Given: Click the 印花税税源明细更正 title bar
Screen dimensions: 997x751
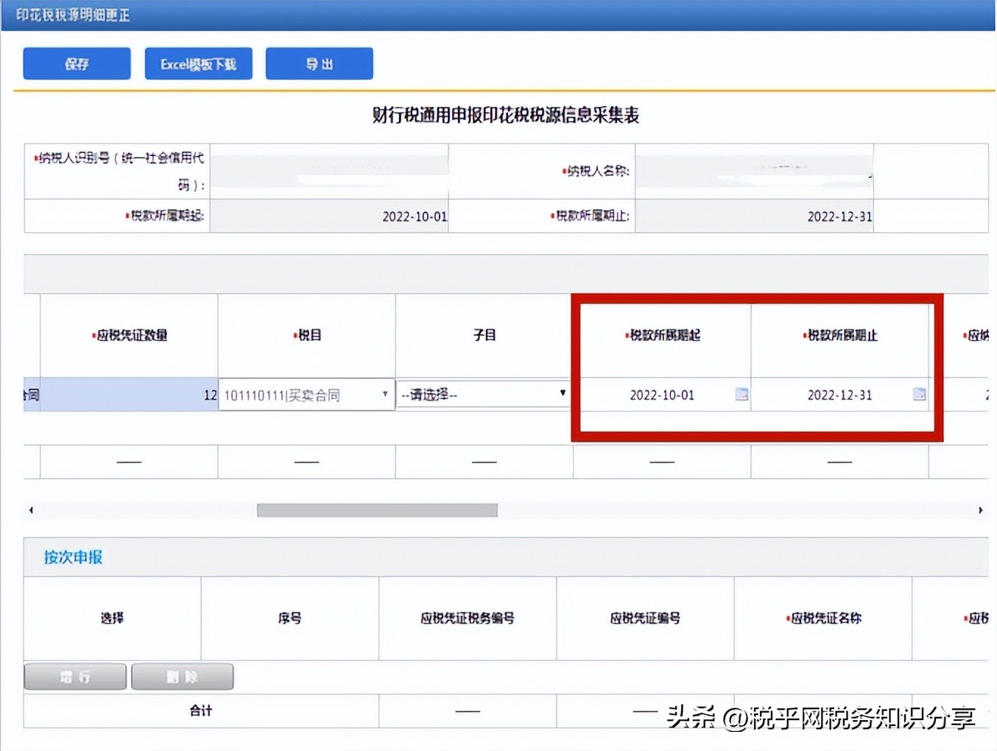Looking at the screenshot, I should [72, 14].
